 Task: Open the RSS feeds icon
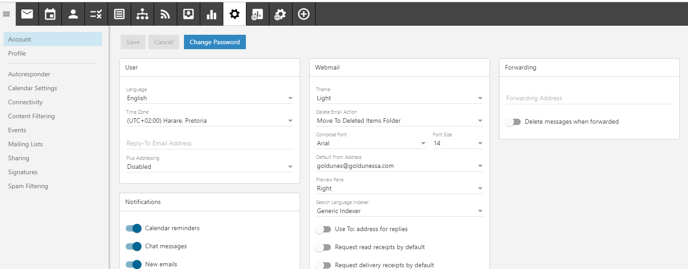165,14
